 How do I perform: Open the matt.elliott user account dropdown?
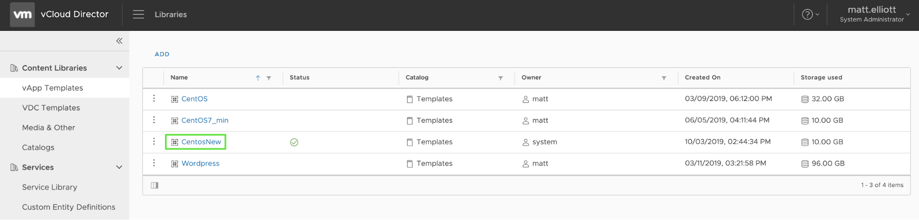[x=874, y=14]
